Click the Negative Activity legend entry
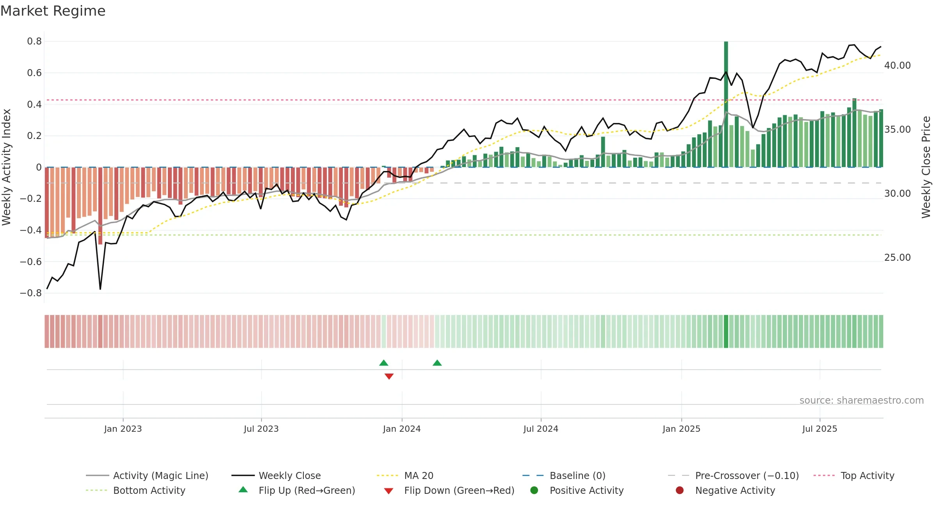This screenshot has width=937, height=527. click(x=725, y=490)
